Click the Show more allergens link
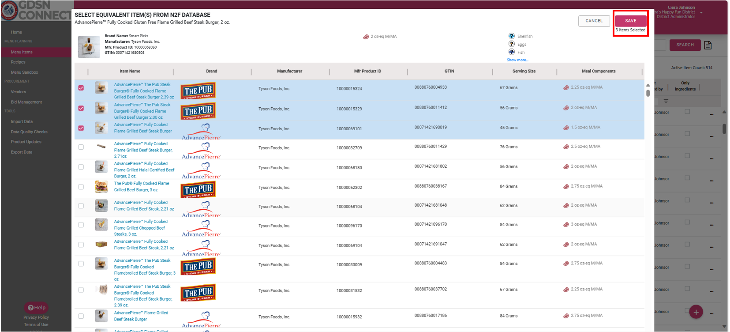 click(x=517, y=60)
